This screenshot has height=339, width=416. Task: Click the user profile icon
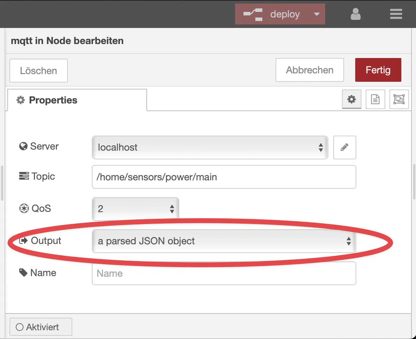pos(355,14)
